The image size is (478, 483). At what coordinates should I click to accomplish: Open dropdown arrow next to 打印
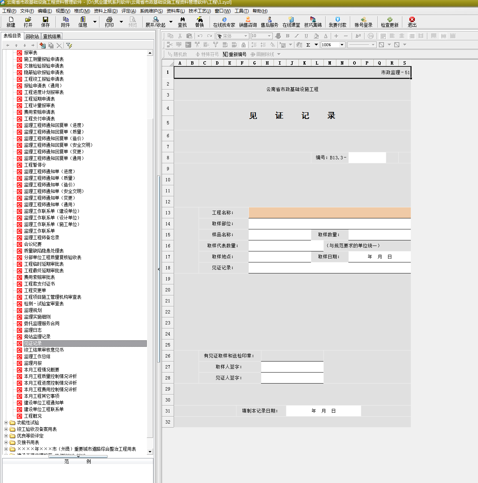click(121, 22)
